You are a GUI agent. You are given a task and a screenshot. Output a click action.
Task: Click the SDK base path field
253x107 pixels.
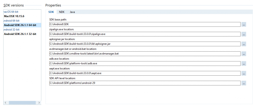tap(145, 24)
